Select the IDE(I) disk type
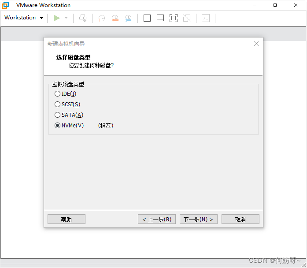307x268 pixels. (x=65, y=94)
